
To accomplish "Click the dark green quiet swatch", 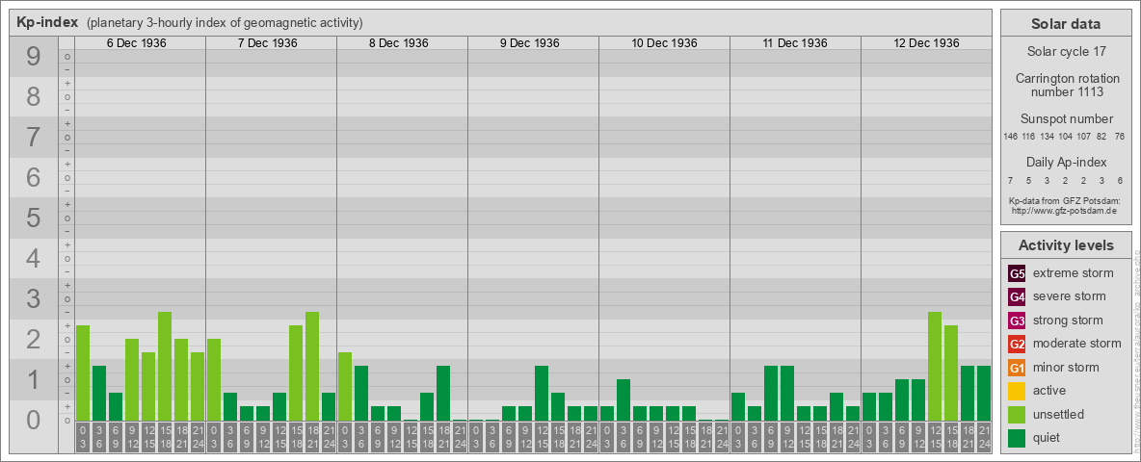I will (x=1017, y=438).
